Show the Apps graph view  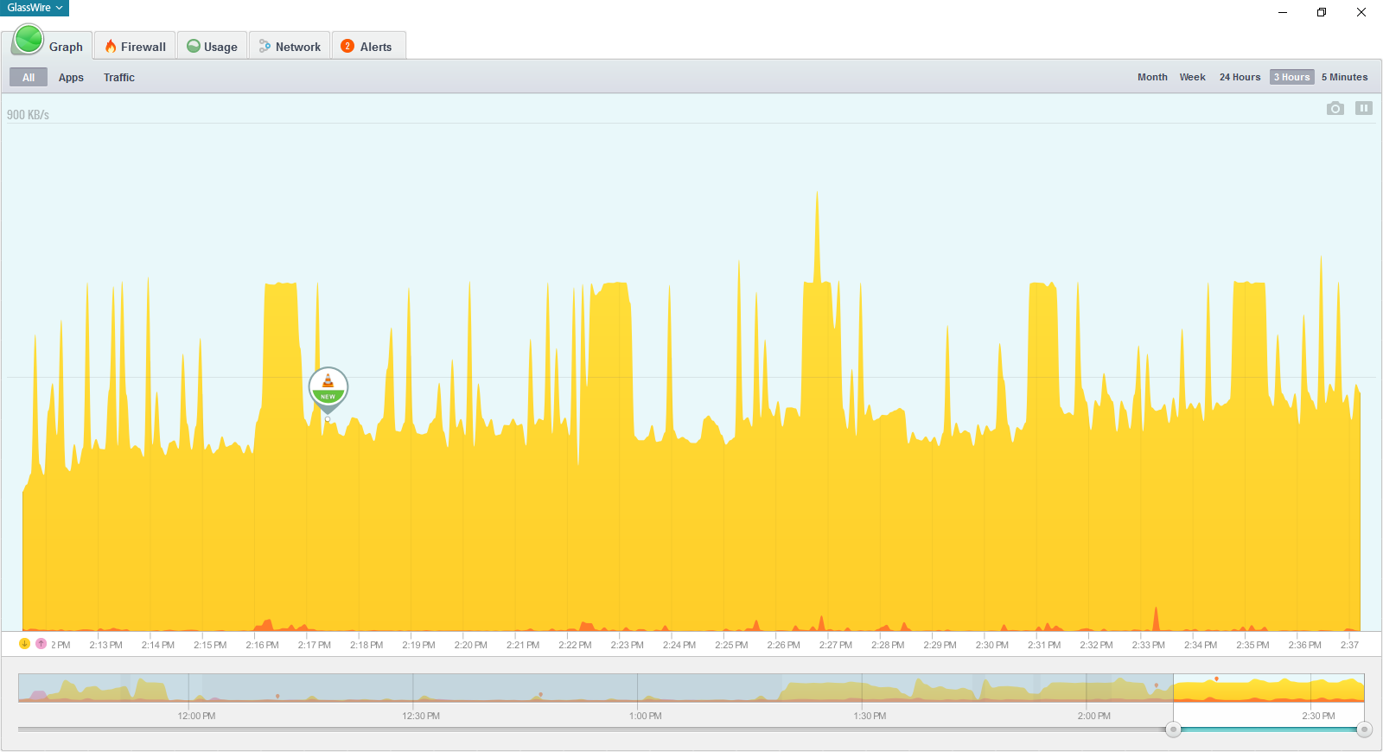coord(71,78)
